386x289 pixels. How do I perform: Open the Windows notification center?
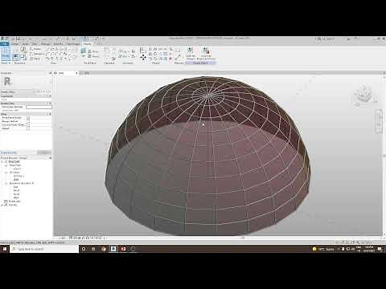(x=380, y=249)
